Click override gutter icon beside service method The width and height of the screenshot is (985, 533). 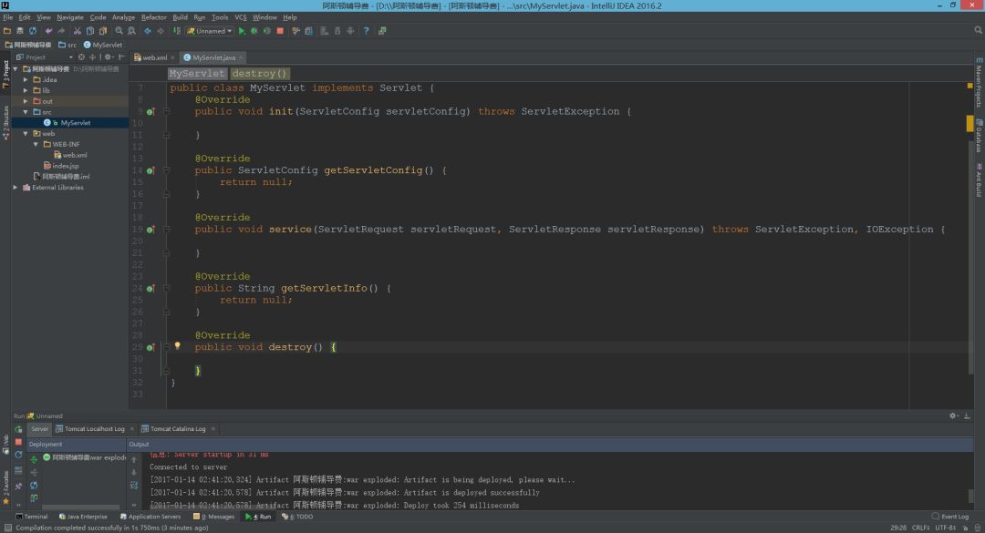[150, 230]
